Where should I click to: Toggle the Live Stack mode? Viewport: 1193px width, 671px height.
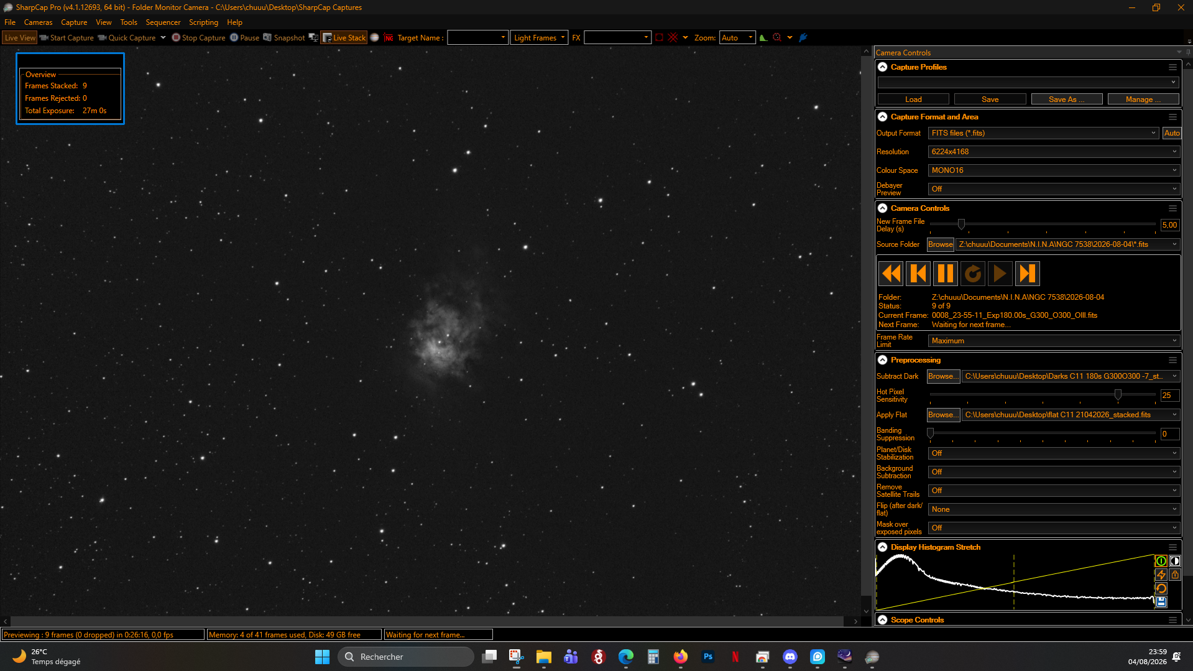pos(344,38)
